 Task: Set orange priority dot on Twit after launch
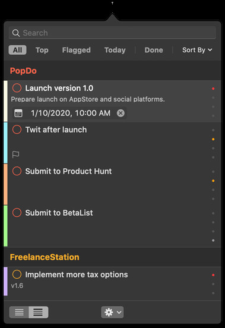[213, 139]
